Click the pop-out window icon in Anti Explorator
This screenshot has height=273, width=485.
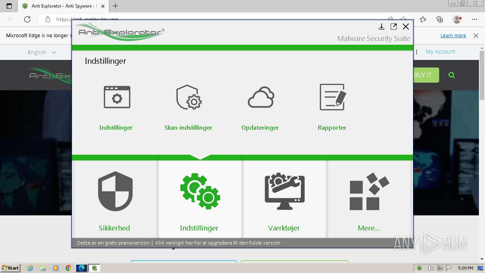[394, 27]
